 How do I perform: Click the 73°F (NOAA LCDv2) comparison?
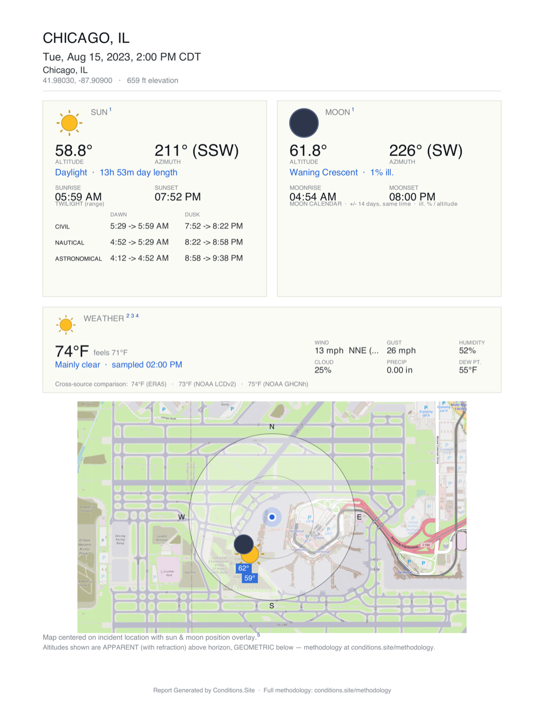(x=207, y=384)
